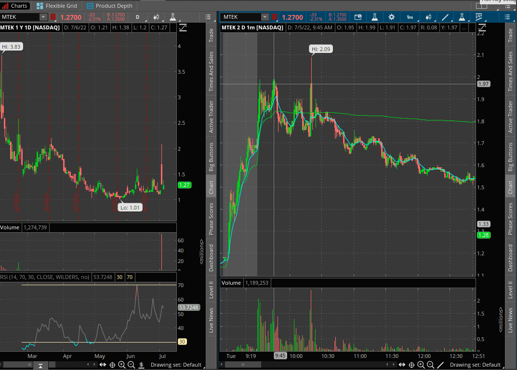Open the list menu icon of left chart

pos(208,17)
